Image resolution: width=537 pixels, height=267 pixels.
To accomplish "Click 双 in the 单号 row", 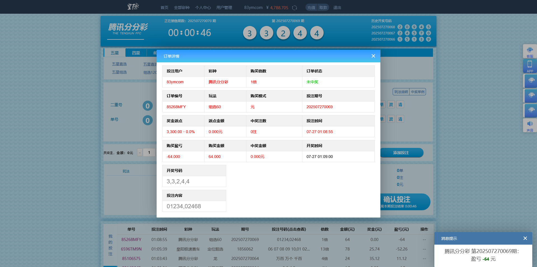I will click(391, 119).
